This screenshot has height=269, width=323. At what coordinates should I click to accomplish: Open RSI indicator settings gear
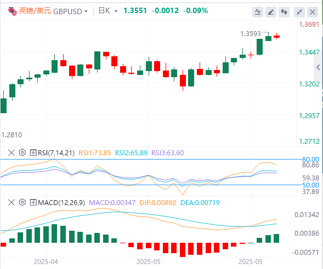pos(22,153)
